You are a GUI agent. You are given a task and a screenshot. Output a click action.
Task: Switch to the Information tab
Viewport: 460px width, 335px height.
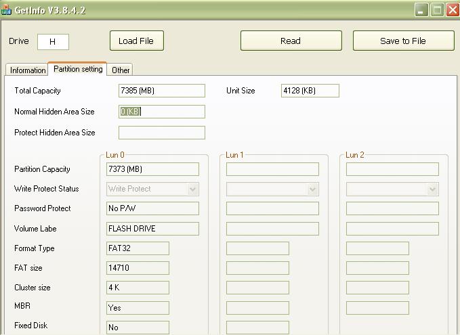click(27, 70)
